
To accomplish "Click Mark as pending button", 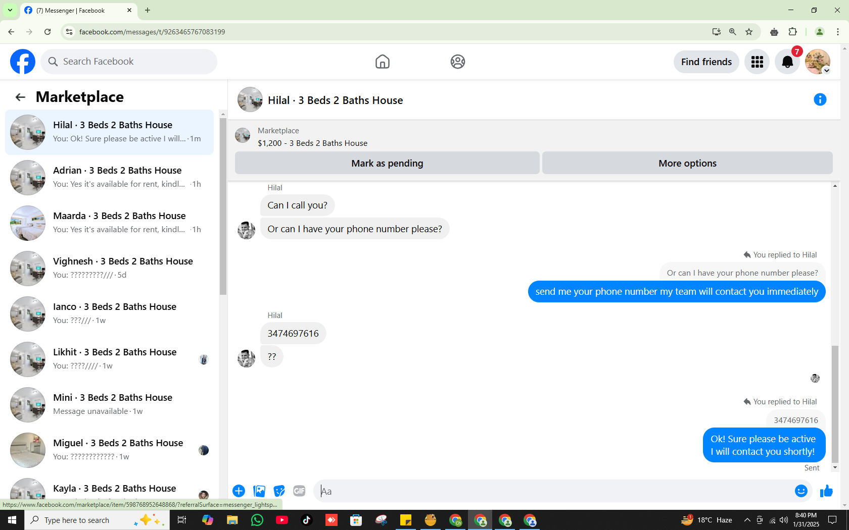I will click(387, 163).
